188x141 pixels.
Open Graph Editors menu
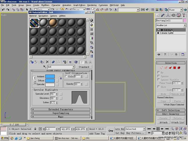point(79,5)
